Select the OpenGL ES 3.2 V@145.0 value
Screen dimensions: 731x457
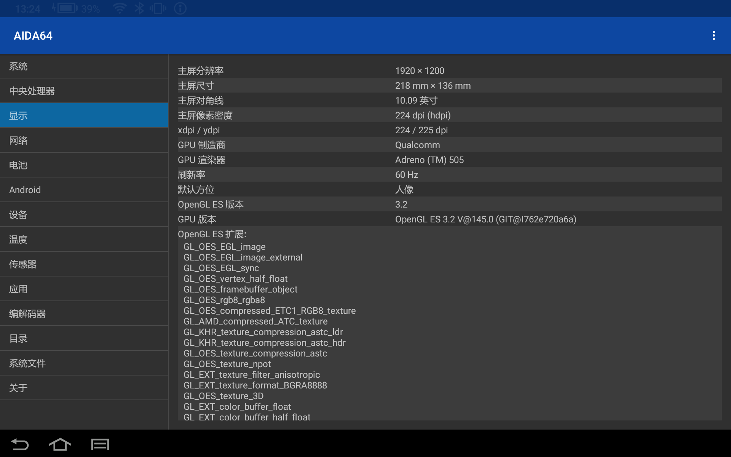[486, 219]
